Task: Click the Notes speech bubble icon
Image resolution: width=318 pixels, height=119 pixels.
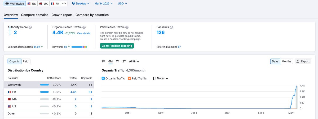Action: click(154, 78)
